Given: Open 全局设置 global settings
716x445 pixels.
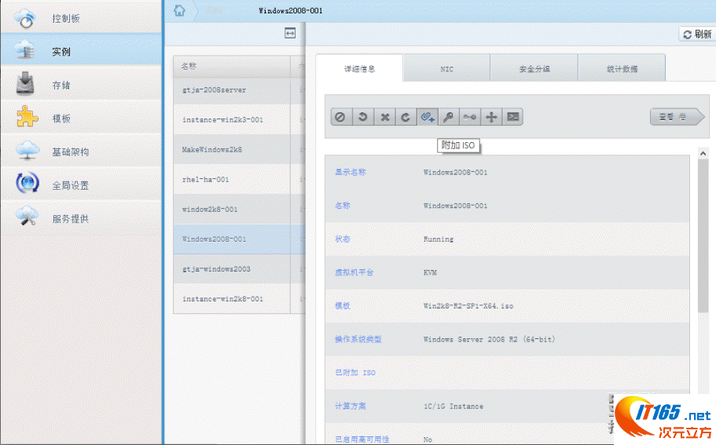Looking at the screenshot, I should [81, 185].
